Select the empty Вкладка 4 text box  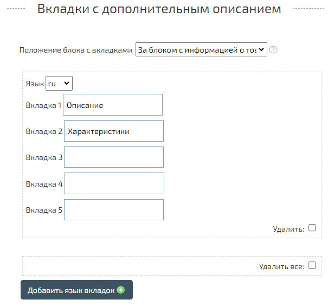tap(114, 183)
